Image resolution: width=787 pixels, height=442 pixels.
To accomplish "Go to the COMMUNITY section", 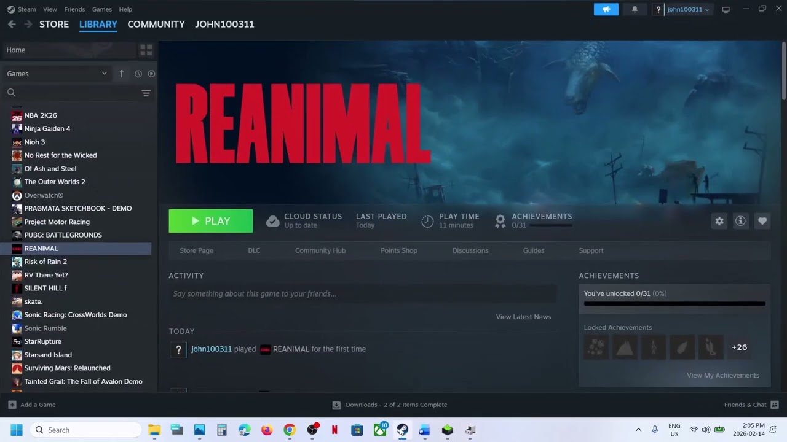I will pyautogui.click(x=156, y=24).
